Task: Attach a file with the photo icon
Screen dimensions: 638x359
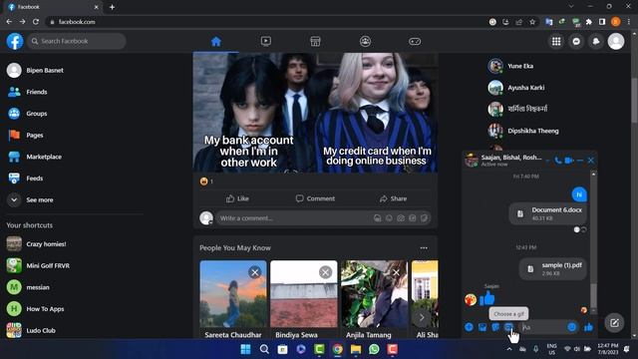Action: pos(482,327)
